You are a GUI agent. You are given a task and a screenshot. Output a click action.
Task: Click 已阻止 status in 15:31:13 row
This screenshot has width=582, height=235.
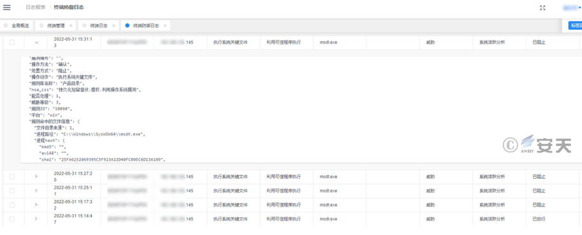click(539, 43)
